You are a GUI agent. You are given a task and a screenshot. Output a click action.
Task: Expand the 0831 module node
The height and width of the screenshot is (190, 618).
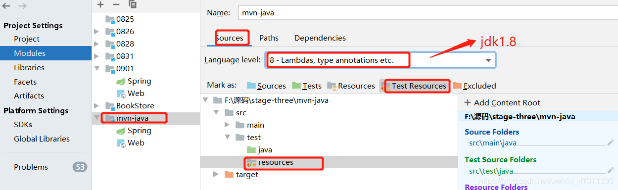tap(96, 56)
